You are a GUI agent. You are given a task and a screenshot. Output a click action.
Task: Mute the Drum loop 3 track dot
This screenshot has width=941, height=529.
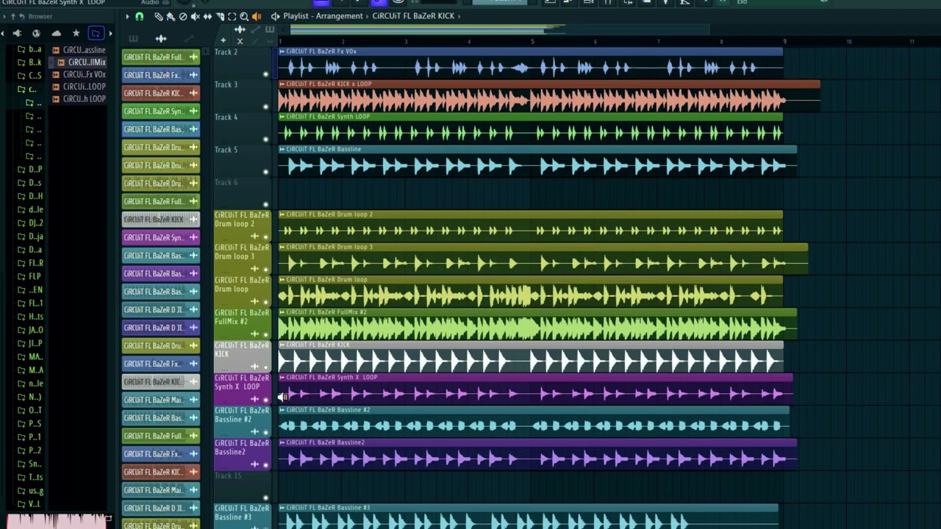(x=266, y=269)
